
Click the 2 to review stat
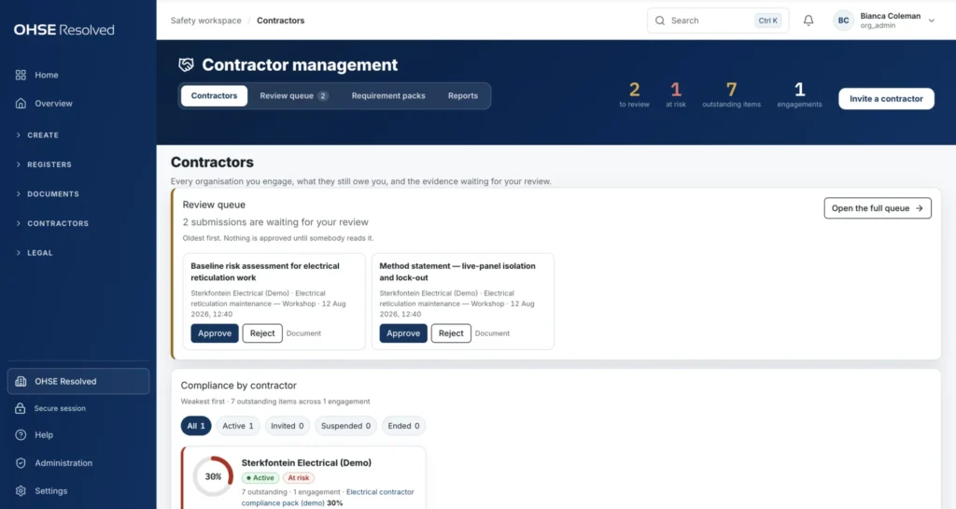pyautogui.click(x=634, y=94)
